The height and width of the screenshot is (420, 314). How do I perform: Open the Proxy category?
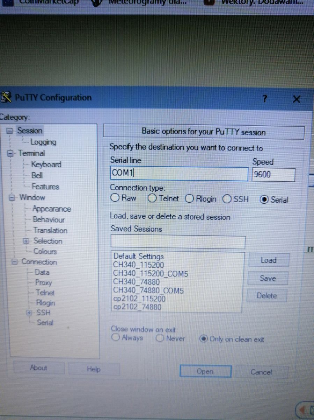pyautogui.click(x=43, y=282)
